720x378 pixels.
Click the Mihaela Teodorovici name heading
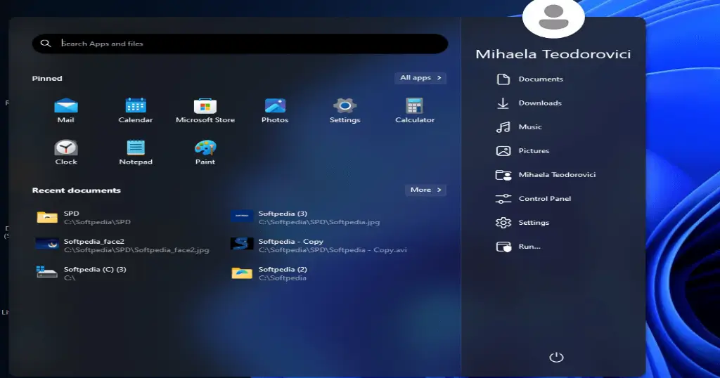pos(553,54)
